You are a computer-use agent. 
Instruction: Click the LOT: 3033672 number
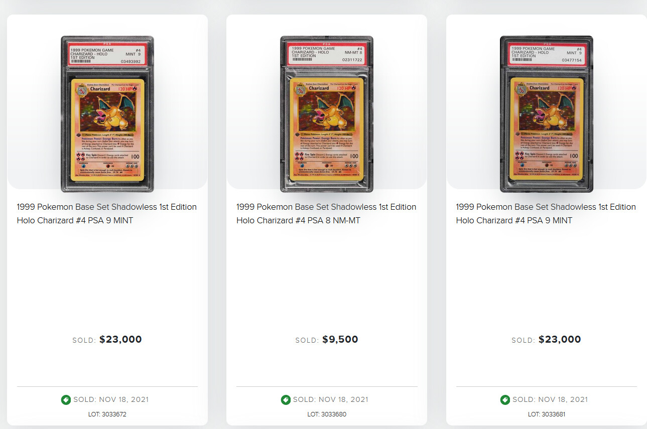coord(107,414)
